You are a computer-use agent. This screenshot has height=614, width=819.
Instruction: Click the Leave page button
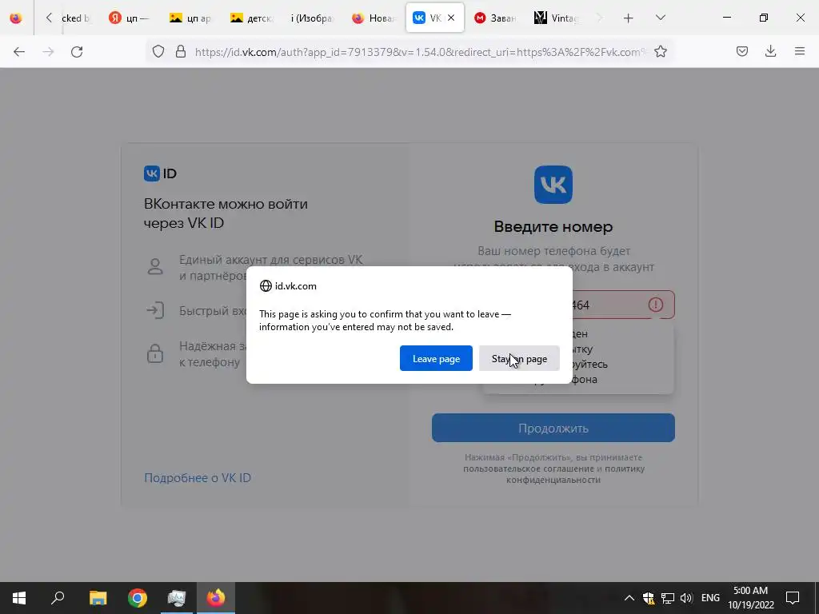(x=436, y=359)
